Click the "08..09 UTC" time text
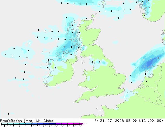This screenshot has width=165, height=127. 136,121
